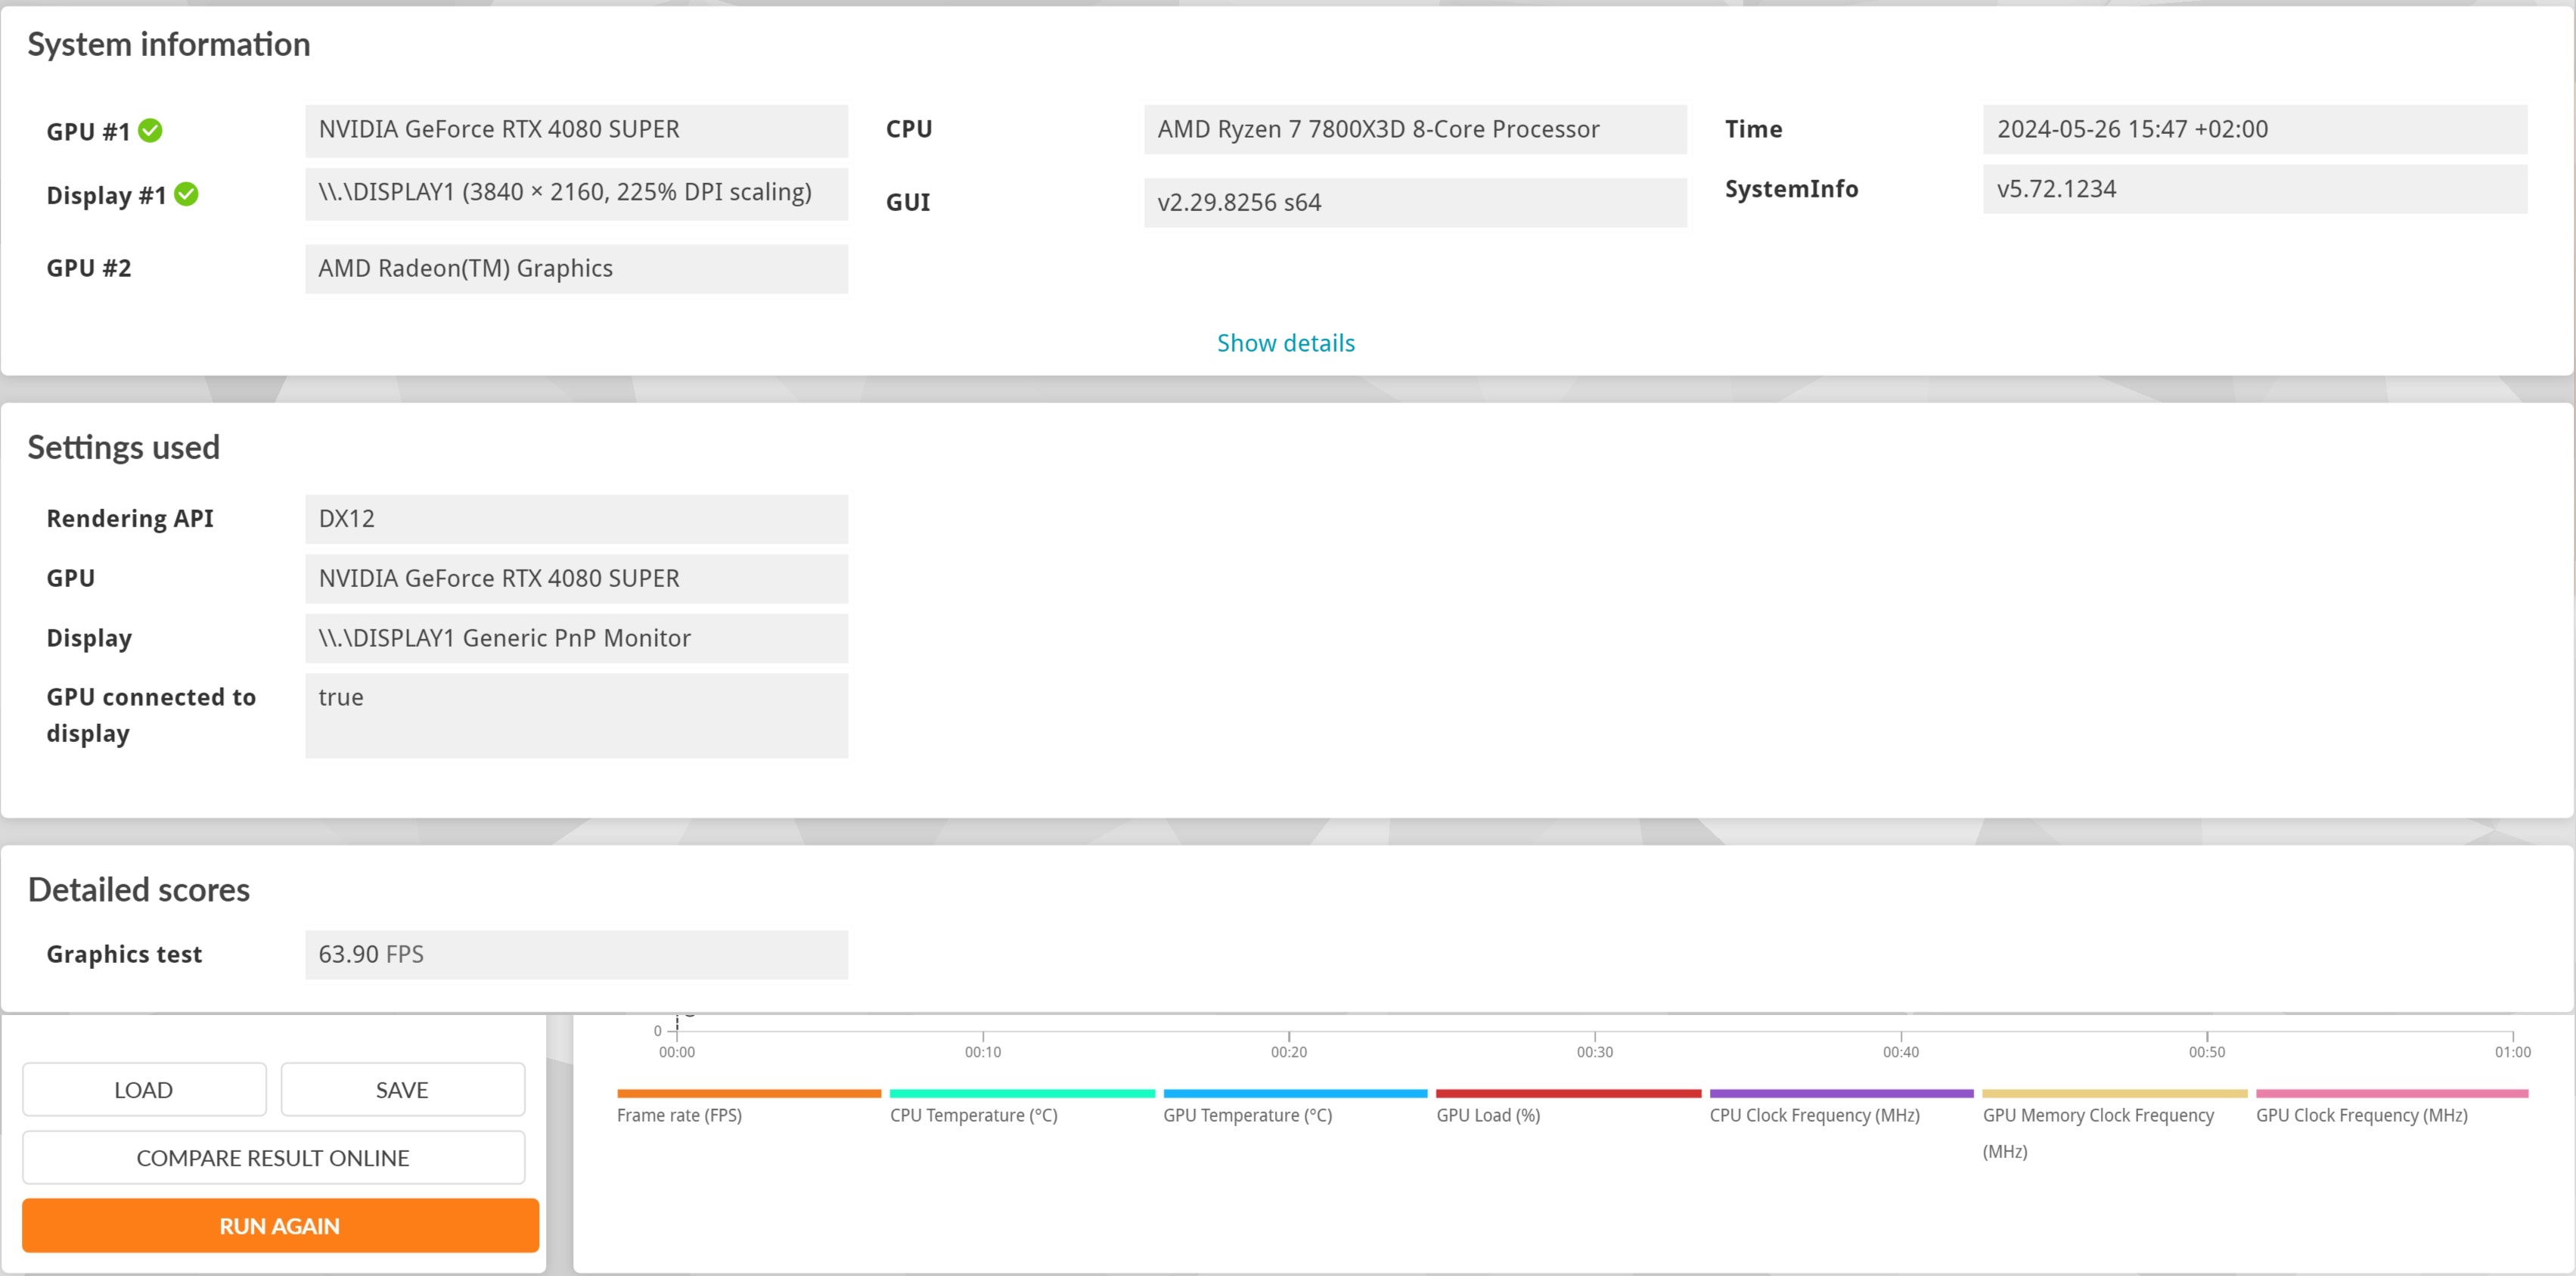Click green checkmark next to GPU #1
Screen dimensions: 2576x1276
[x=150, y=131]
